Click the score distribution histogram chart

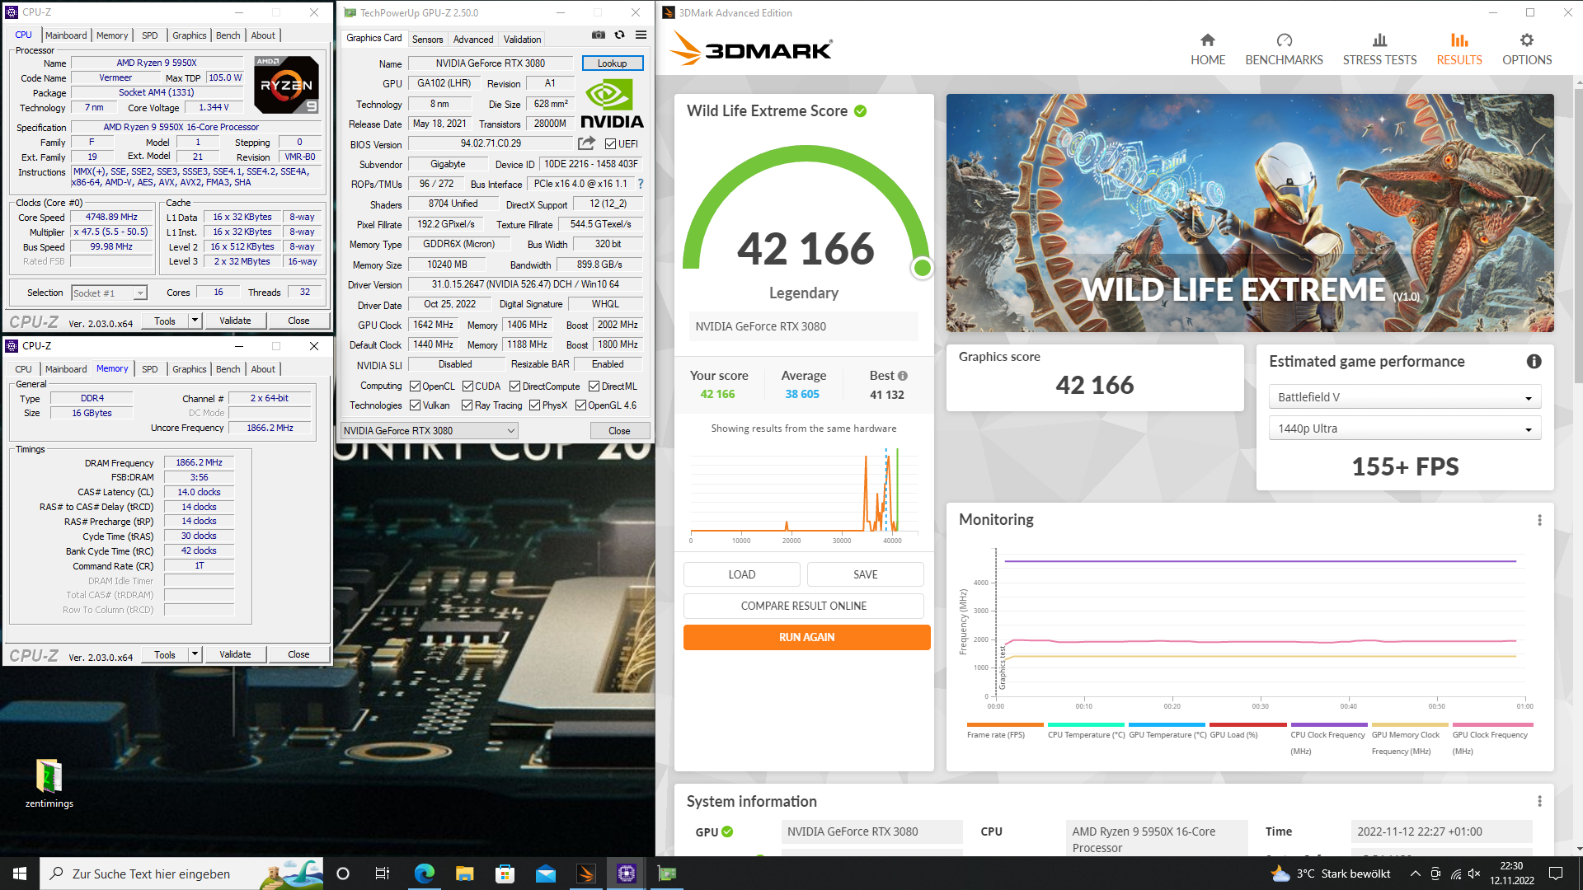click(804, 494)
